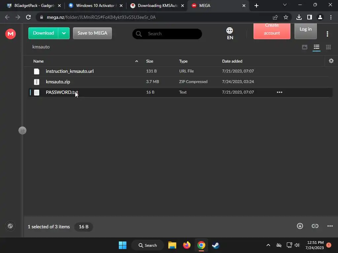The image size is (338, 253).
Task: Switch to grid thumbnail view icon
Action: (x=328, y=47)
